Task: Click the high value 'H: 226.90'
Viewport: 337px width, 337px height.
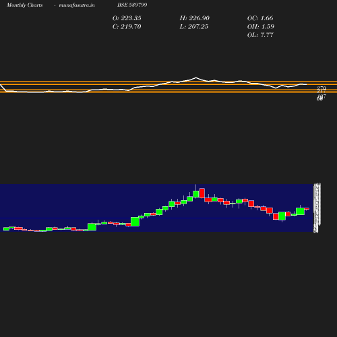Action: pyautogui.click(x=195, y=18)
